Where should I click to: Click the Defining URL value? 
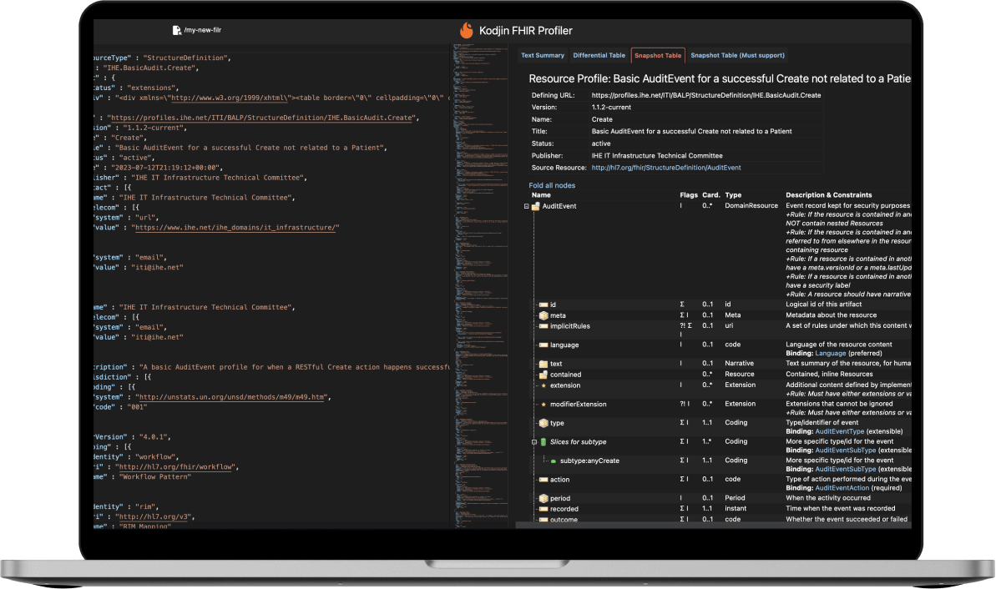pyautogui.click(x=705, y=95)
